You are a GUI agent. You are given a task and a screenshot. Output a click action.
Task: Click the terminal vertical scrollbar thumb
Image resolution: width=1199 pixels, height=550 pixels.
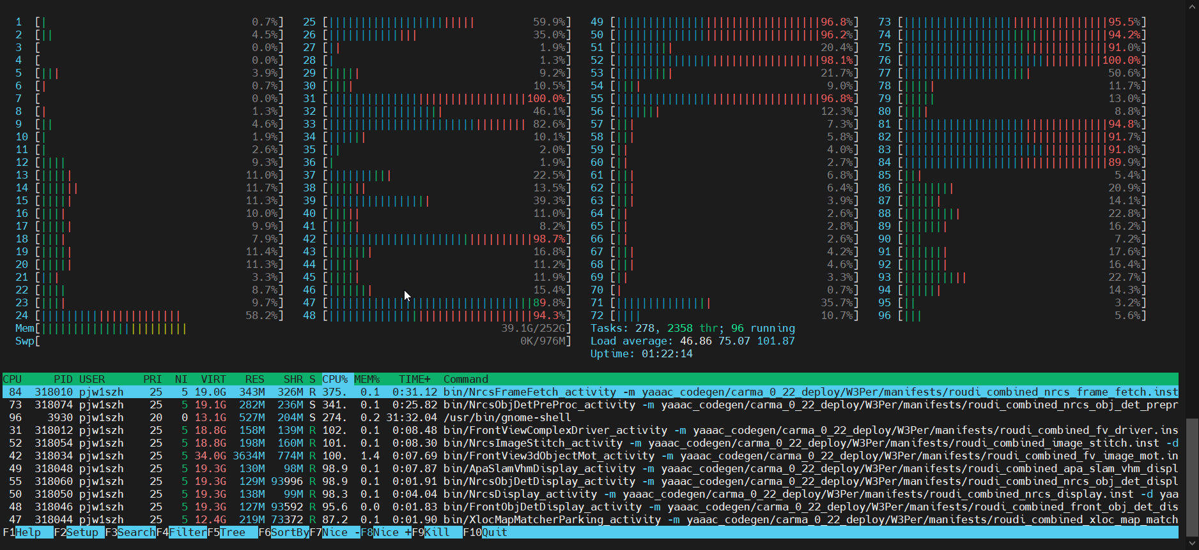point(1192,477)
